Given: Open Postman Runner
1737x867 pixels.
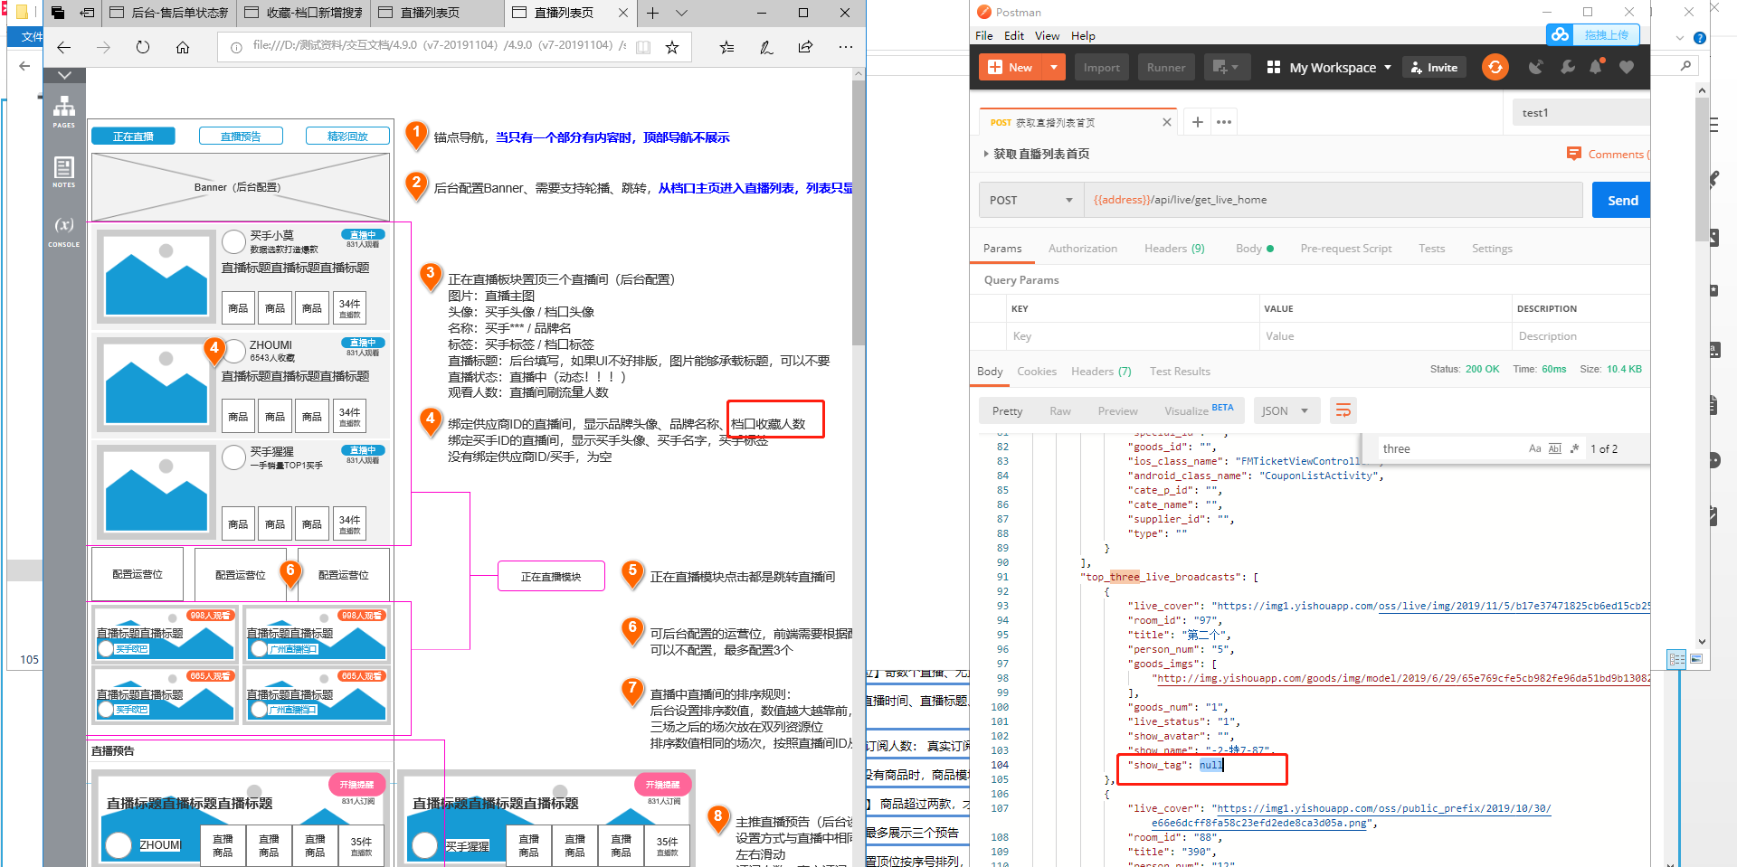Looking at the screenshot, I should tap(1166, 67).
